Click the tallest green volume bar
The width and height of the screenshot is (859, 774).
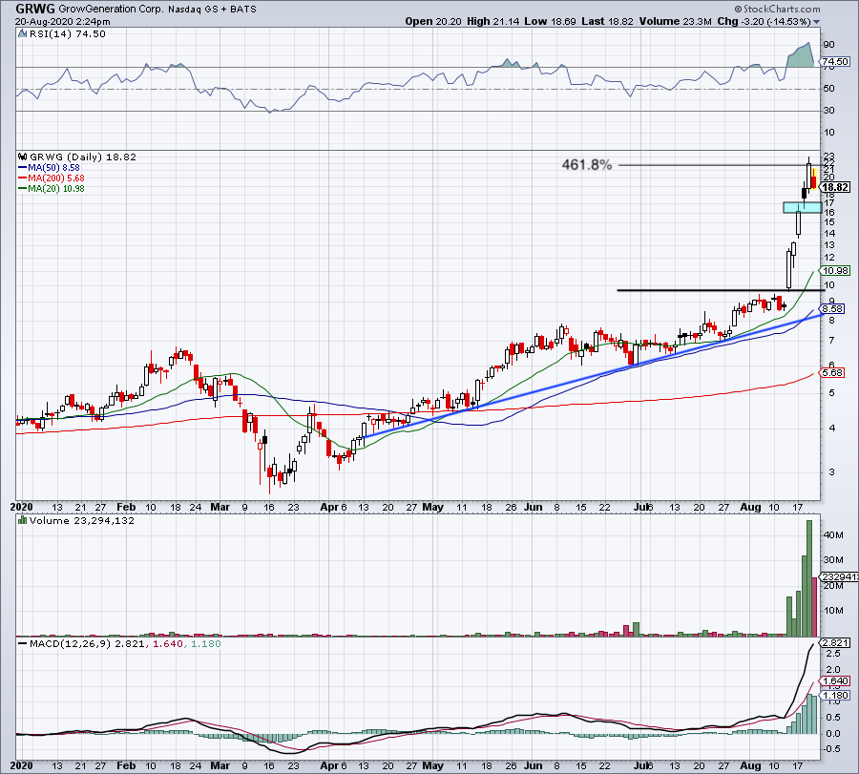[x=809, y=578]
